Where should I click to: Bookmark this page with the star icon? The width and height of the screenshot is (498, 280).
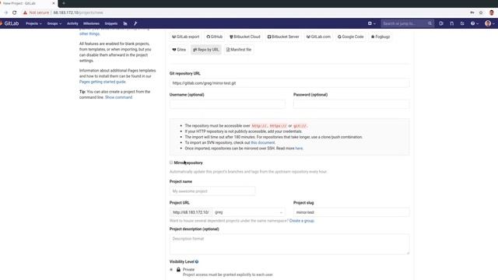(x=481, y=12)
